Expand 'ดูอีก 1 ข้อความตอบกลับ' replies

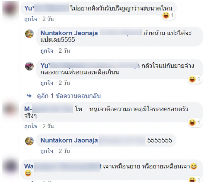[x=69, y=96]
